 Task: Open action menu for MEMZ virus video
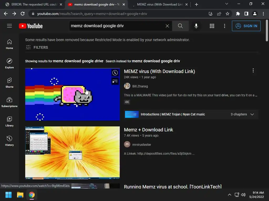pyautogui.click(x=253, y=71)
